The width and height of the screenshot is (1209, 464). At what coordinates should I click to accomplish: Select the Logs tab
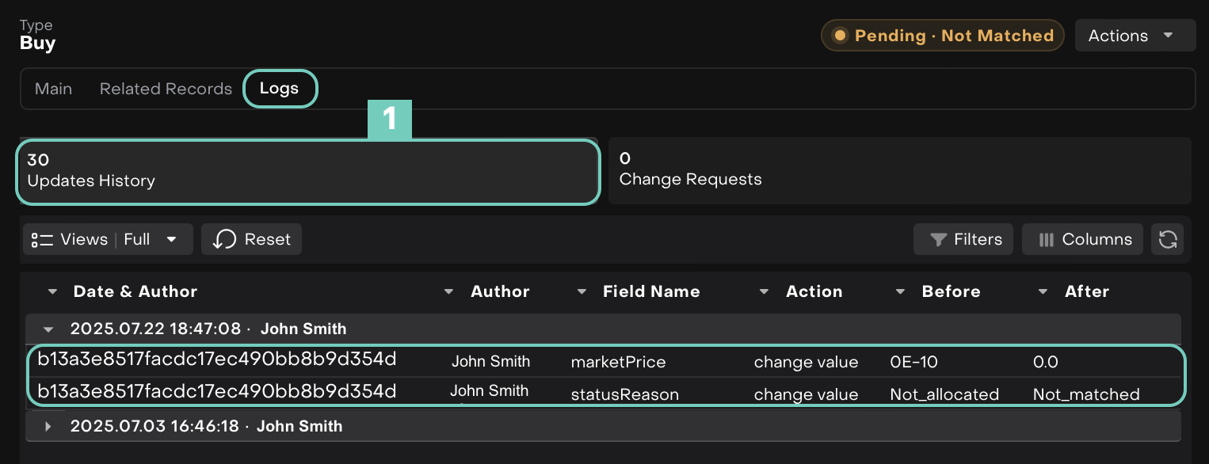click(x=280, y=89)
